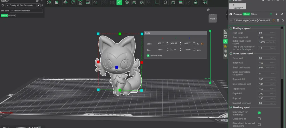Select the Seam painting tool icon
Image resolution: width=286 pixels, height=128 pixels.
coord(173,3)
